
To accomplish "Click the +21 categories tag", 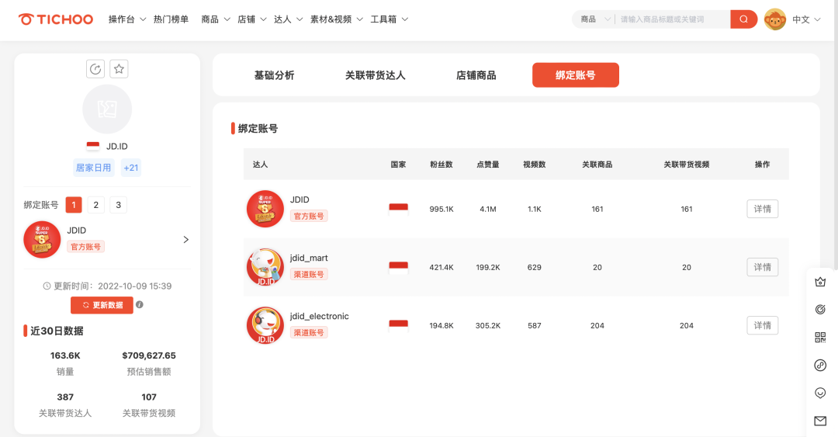I will click(x=131, y=168).
